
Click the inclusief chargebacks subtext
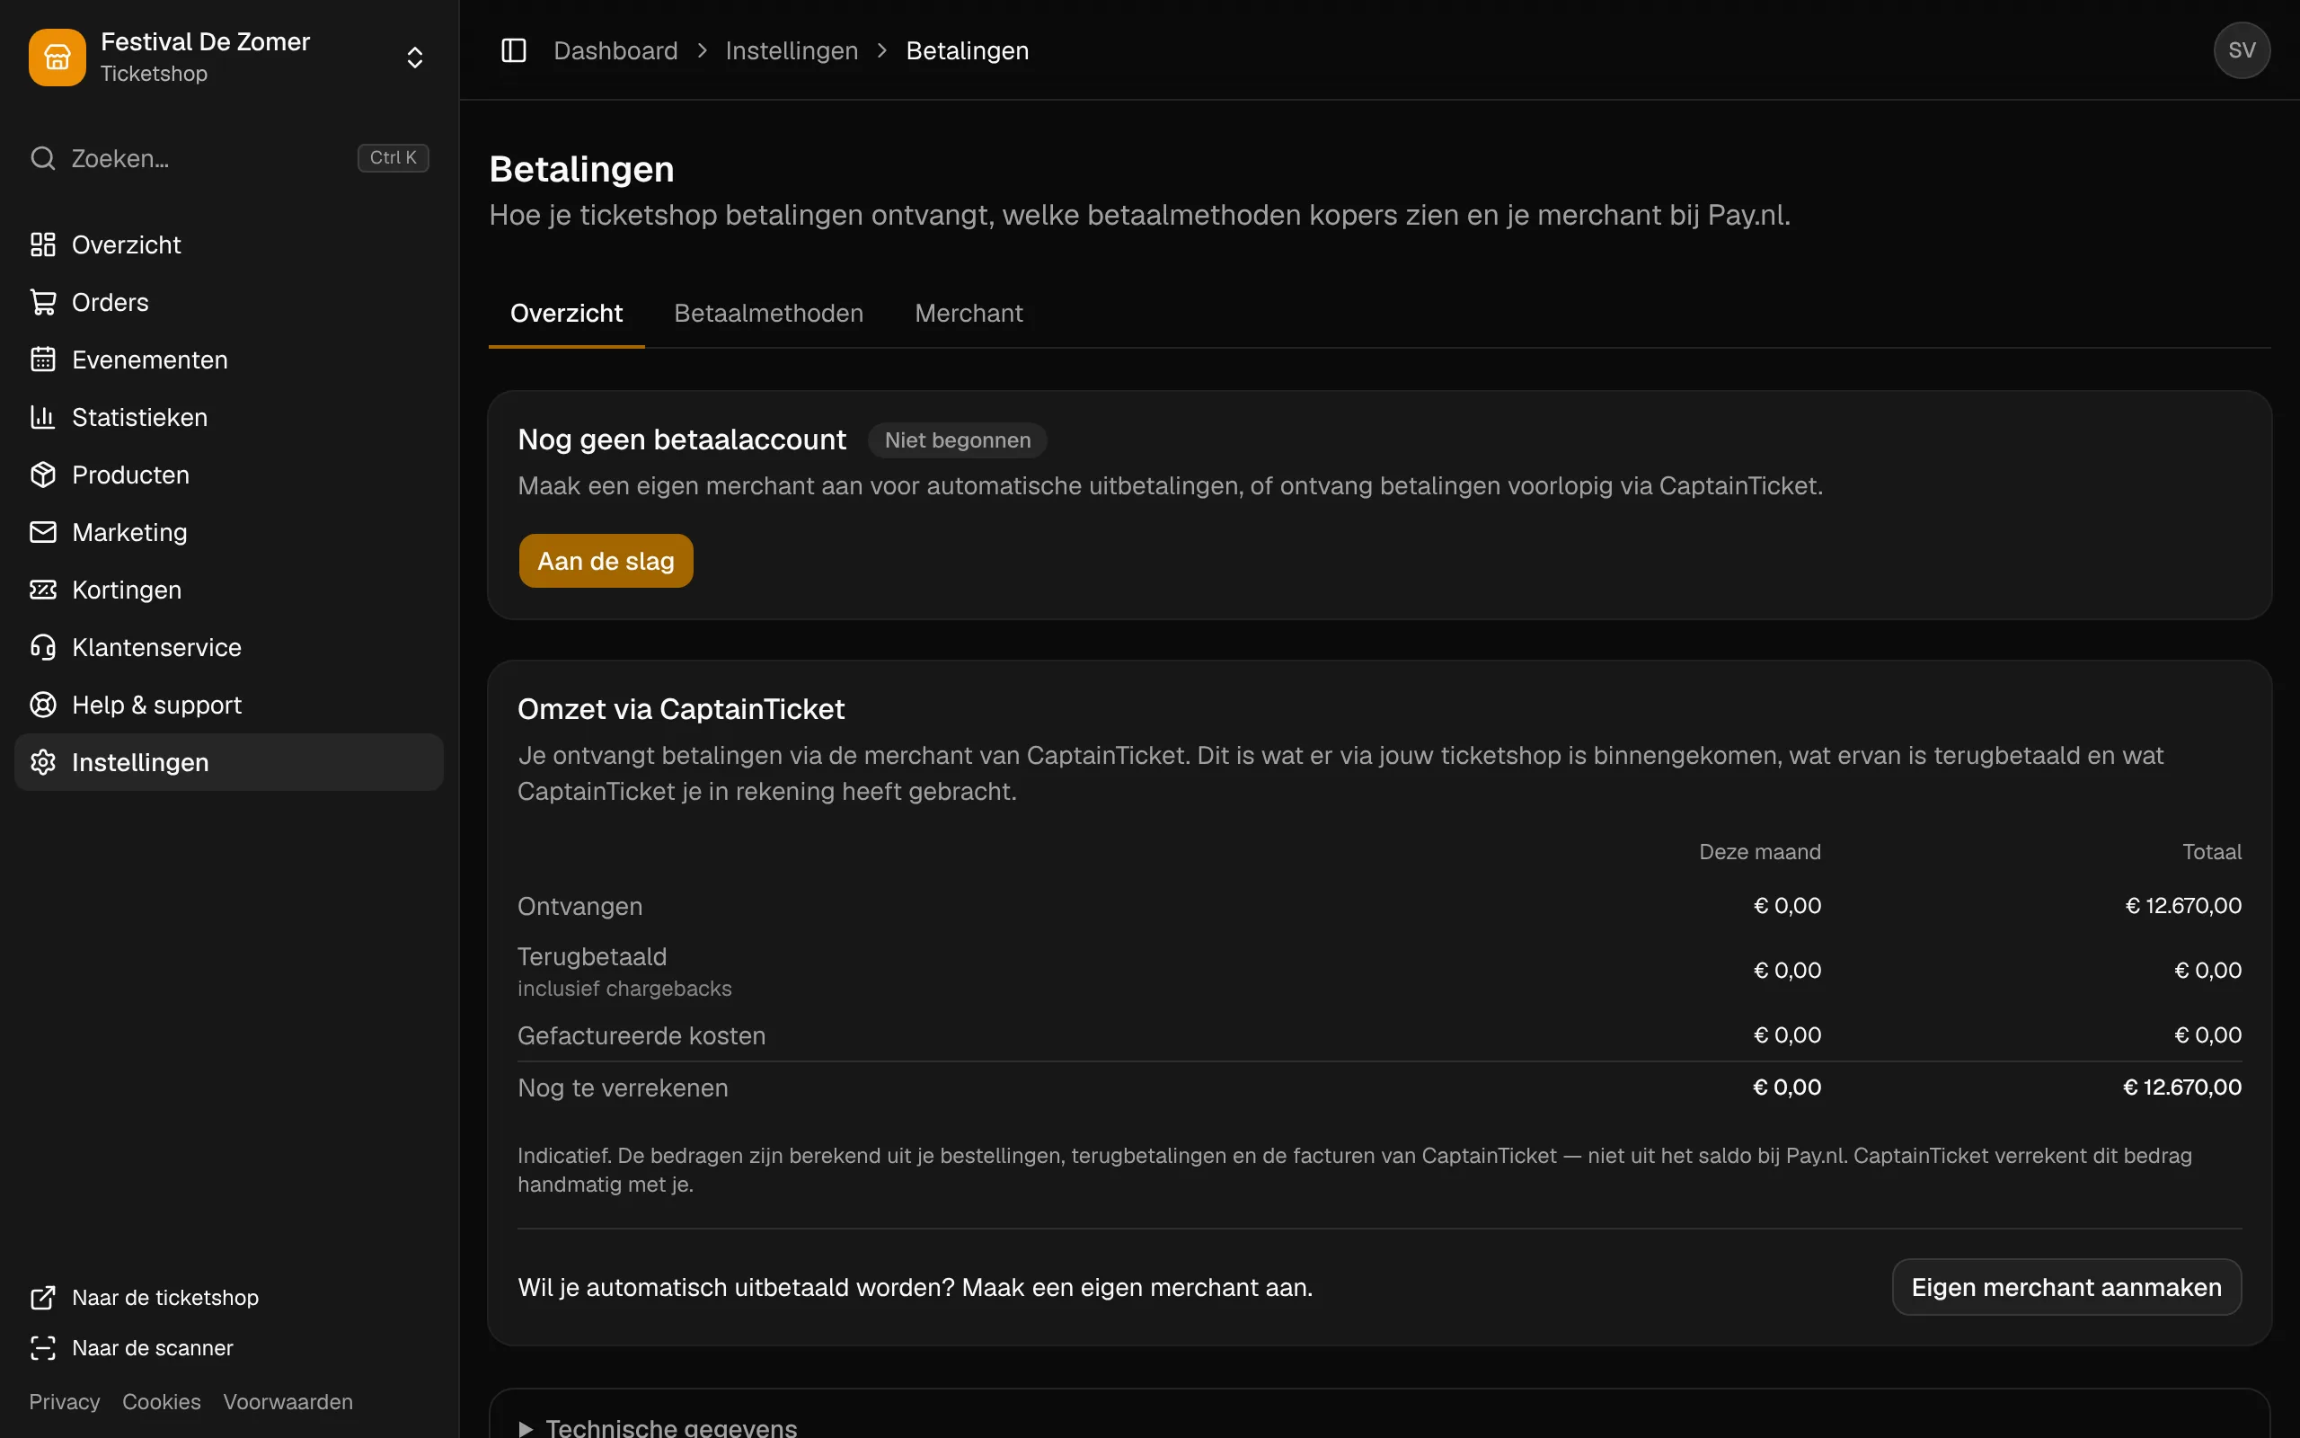624,990
